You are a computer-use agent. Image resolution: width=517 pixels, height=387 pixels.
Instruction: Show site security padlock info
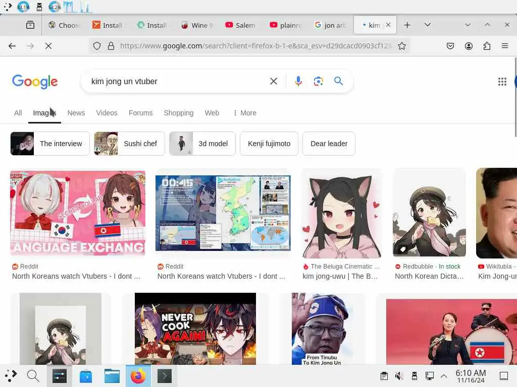pos(111,46)
